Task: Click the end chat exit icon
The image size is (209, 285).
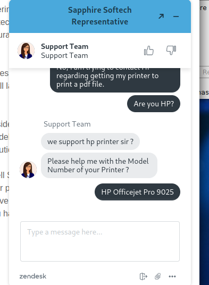Action: coord(144,276)
